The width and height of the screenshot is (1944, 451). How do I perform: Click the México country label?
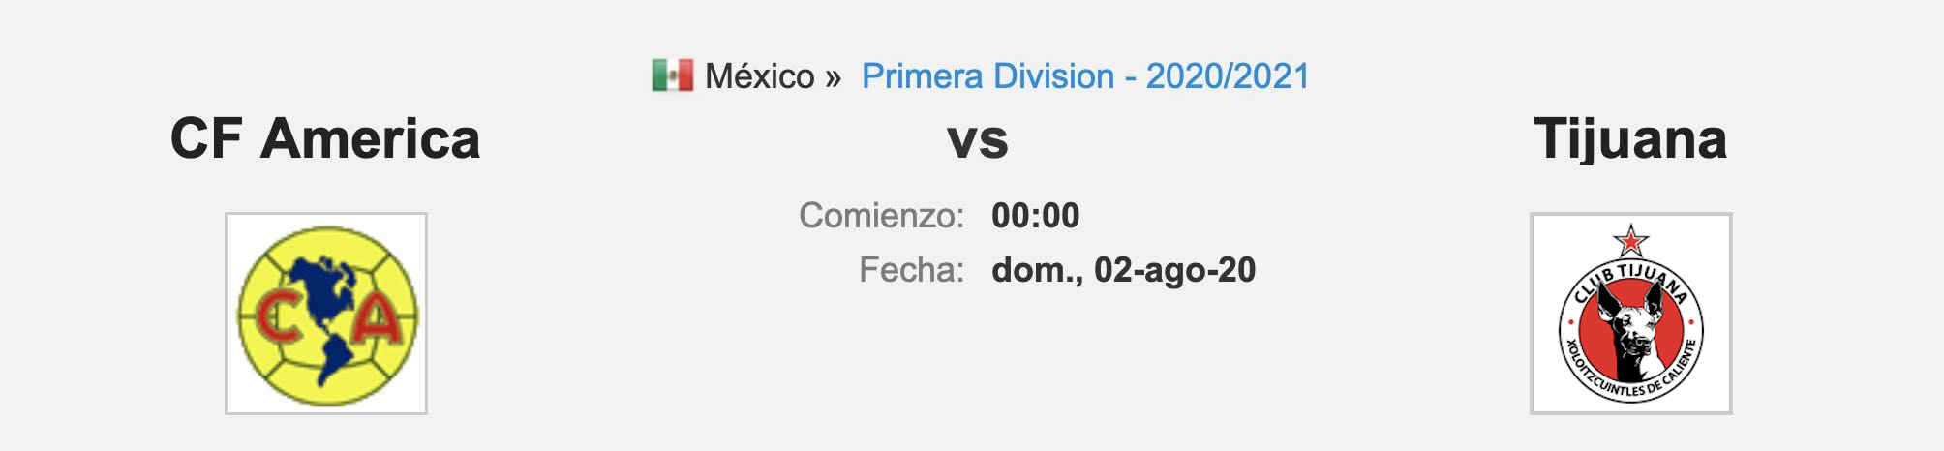point(760,75)
